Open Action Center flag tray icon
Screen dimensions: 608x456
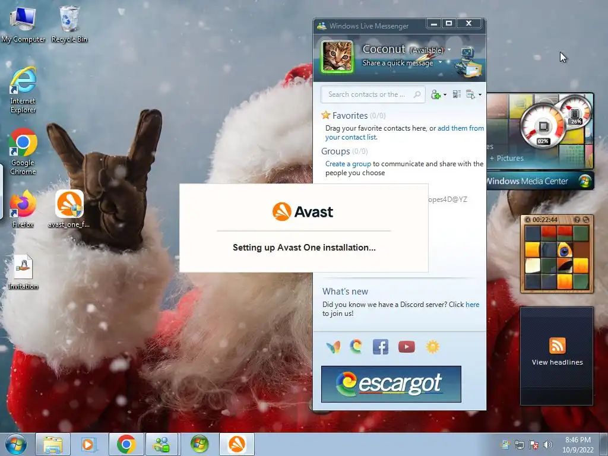[x=534, y=445]
